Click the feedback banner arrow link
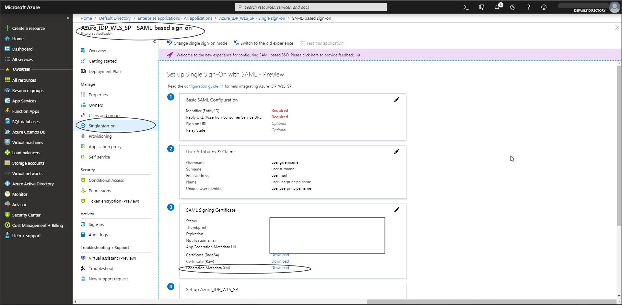The height and width of the screenshot is (305, 622). (x=358, y=55)
